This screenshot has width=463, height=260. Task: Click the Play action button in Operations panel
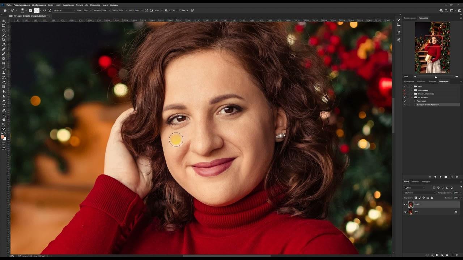(x=441, y=177)
